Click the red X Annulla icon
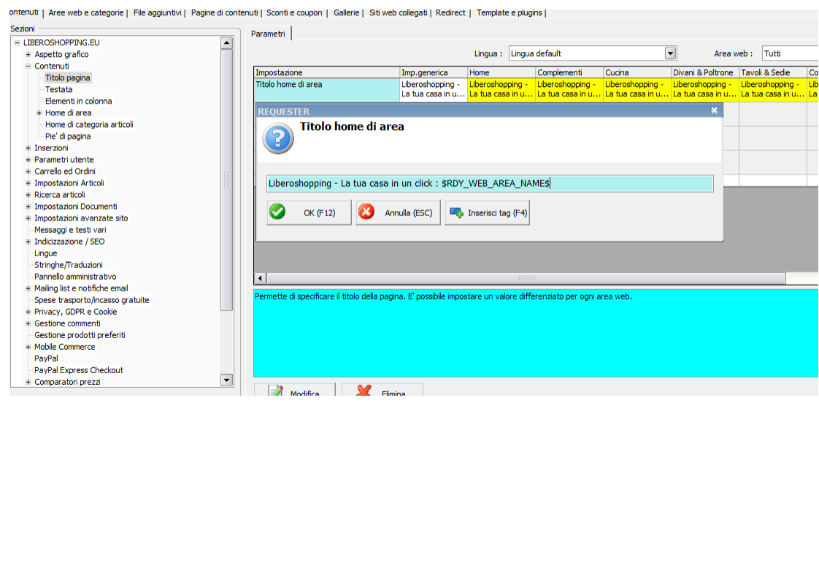The height and width of the screenshot is (579, 819). click(x=366, y=212)
